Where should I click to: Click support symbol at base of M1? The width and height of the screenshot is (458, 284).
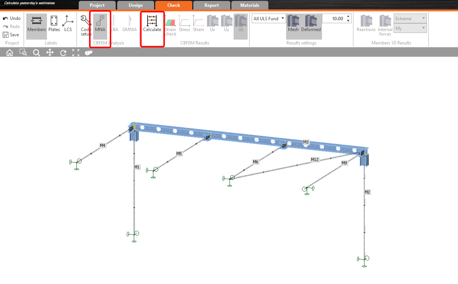[133, 236]
